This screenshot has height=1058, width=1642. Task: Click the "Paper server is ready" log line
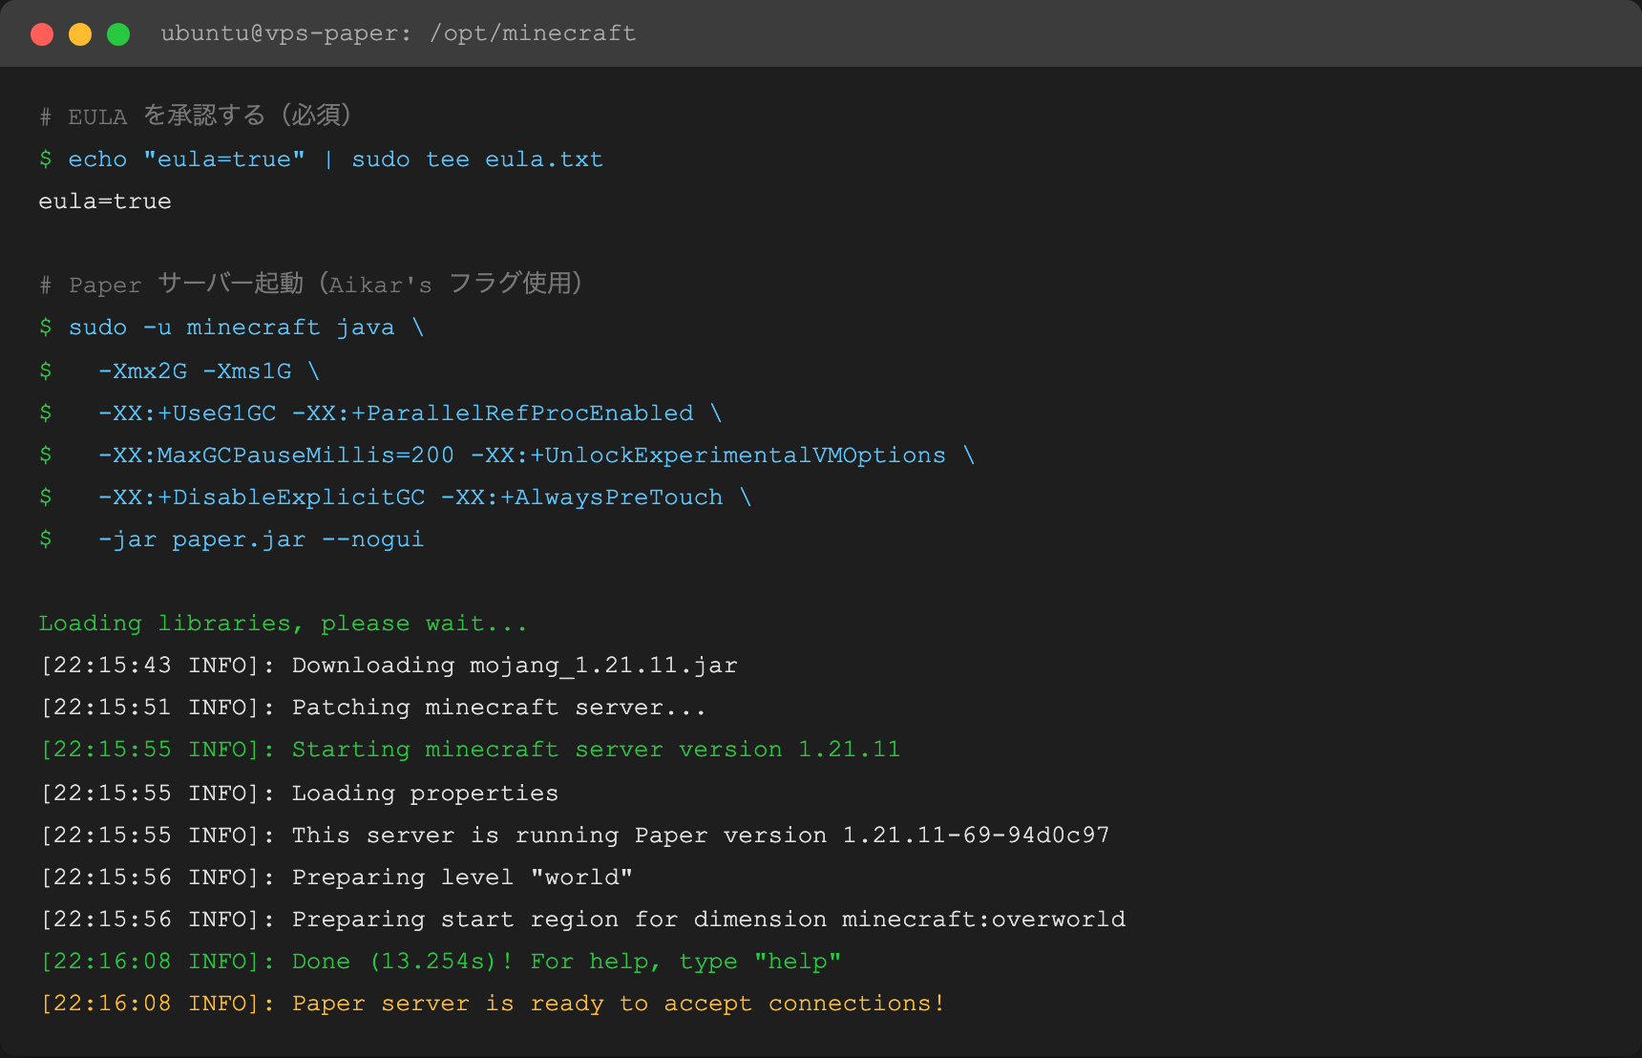pyautogui.click(x=493, y=1004)
